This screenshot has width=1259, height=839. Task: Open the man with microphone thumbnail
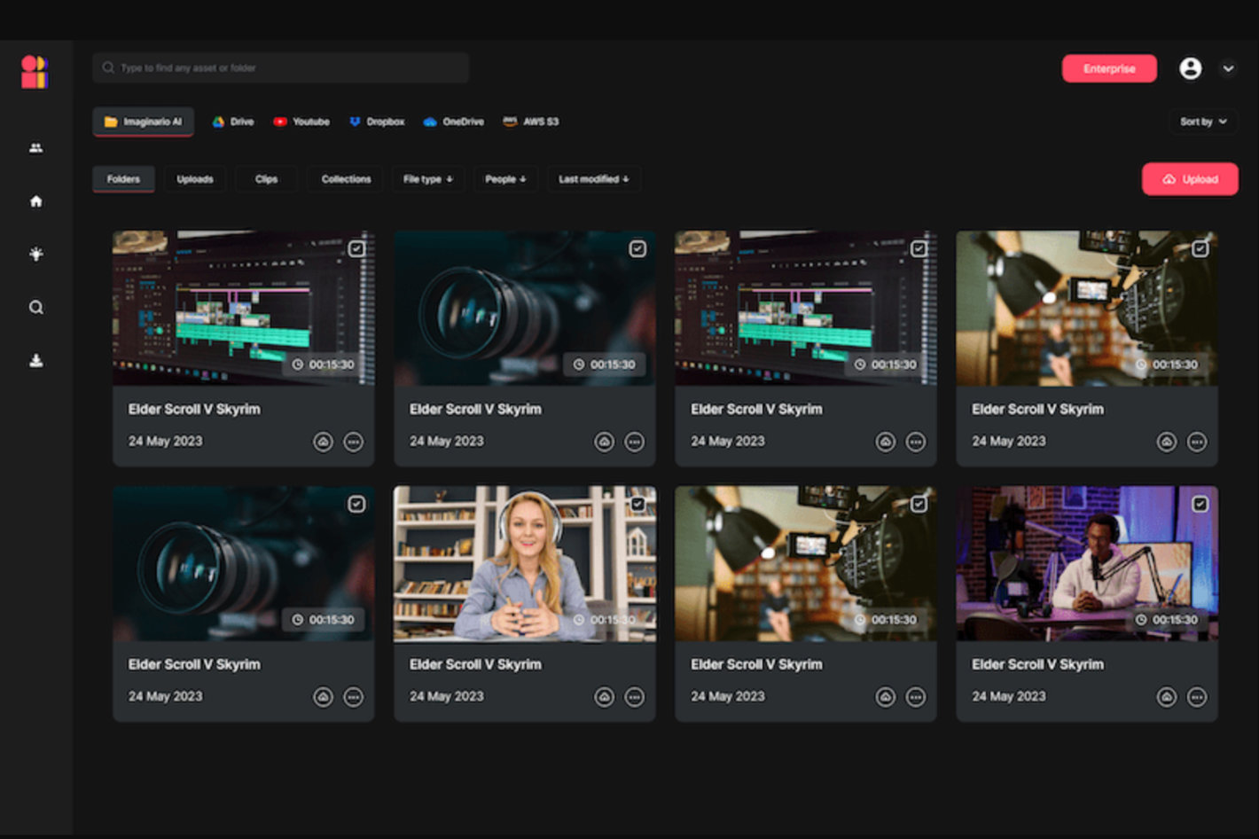click(1087, 563)
